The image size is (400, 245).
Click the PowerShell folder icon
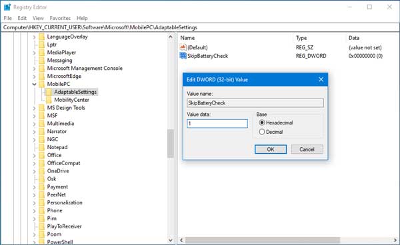click(41, 242)
